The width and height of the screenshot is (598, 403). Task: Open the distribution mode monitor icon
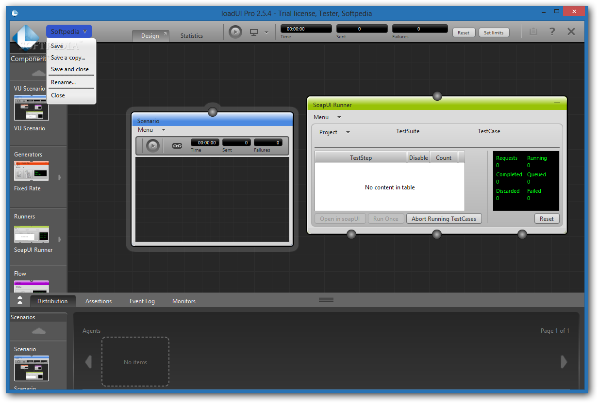pyautogui.click(x=254, y=32)
